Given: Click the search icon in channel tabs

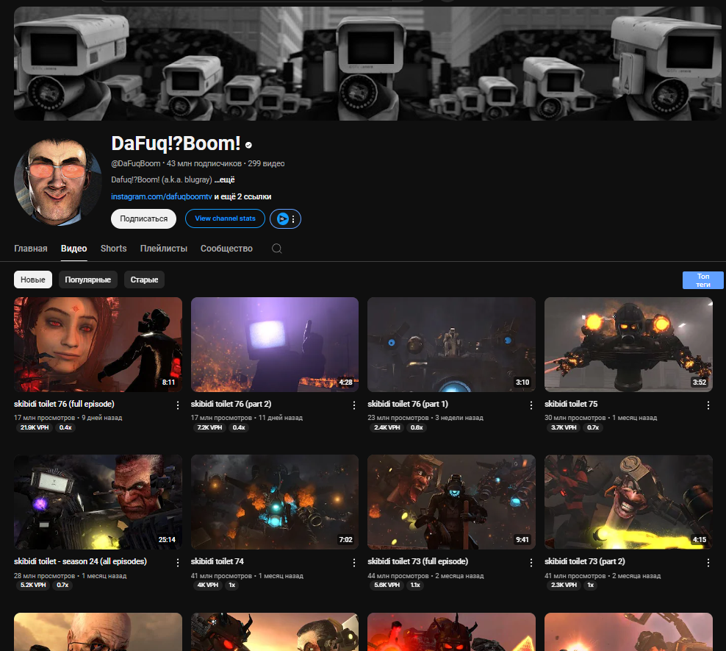Looking at the screenshot, I should tap(276, 249).
